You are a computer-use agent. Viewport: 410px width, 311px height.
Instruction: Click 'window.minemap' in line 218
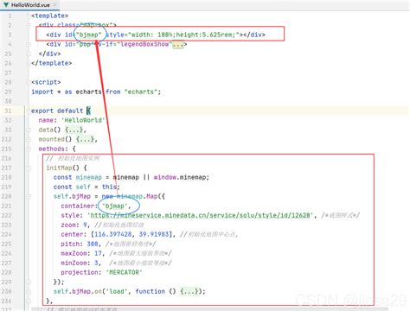pos(180,177)
